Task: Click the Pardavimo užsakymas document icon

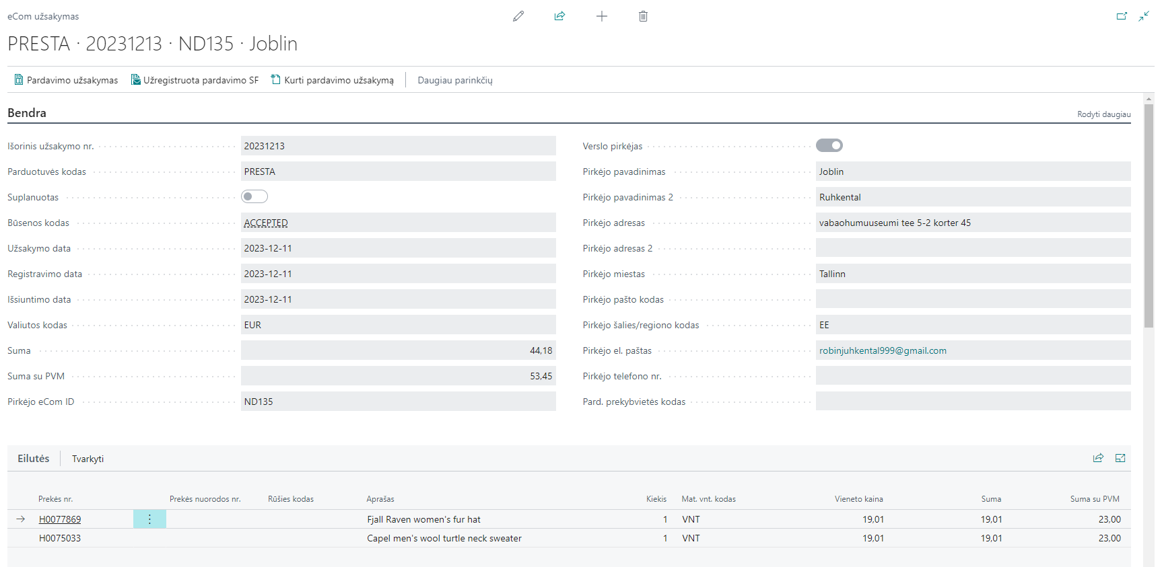Action: pos(19,79)
